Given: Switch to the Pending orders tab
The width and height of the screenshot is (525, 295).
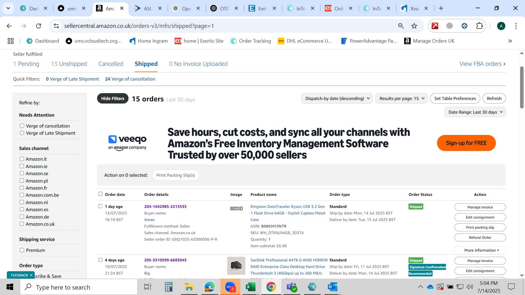Looking at the screenshot, I should click(26, 64).
